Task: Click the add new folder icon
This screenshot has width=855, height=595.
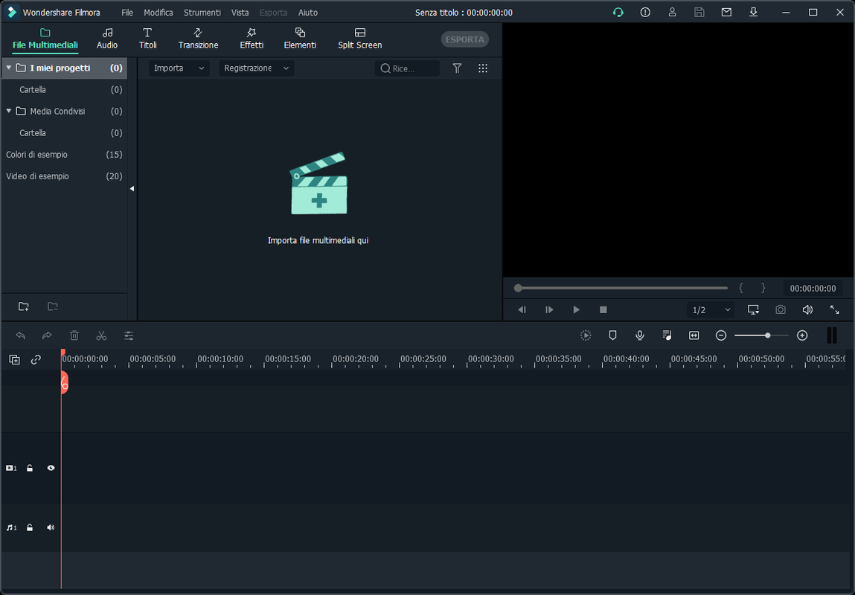Action: pos(24,306)
